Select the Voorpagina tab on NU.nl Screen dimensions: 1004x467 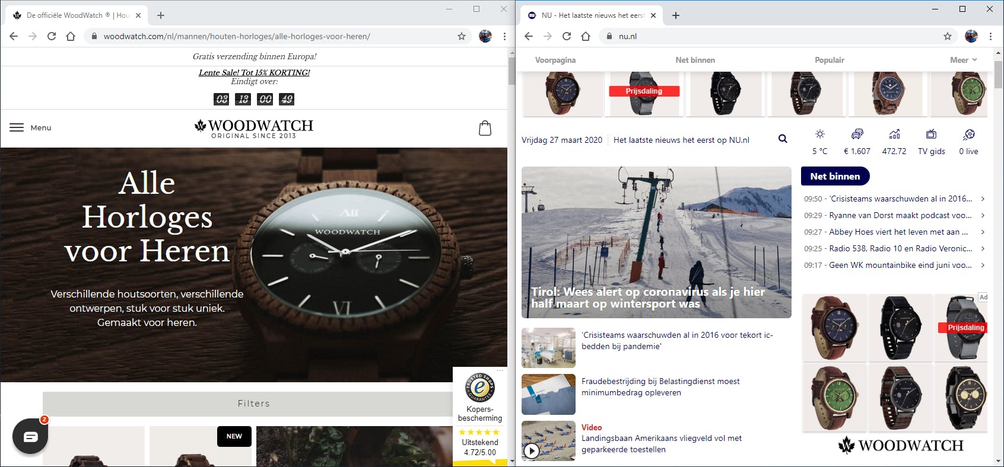click(555, 60)
